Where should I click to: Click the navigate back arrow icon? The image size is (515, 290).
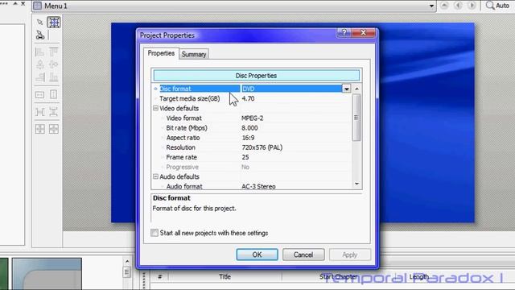tap(458, 6)
